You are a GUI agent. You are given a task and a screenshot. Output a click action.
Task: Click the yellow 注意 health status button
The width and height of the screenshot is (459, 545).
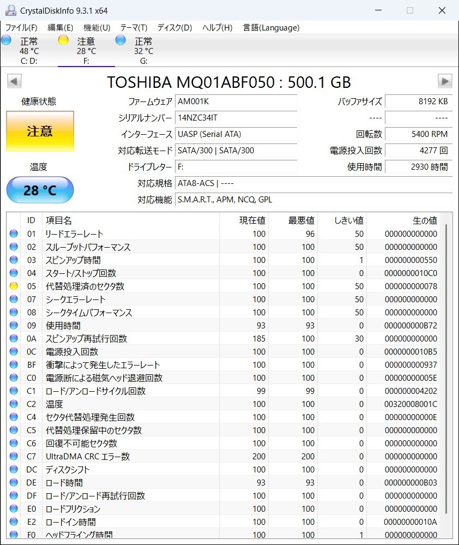tap(40, 131)
